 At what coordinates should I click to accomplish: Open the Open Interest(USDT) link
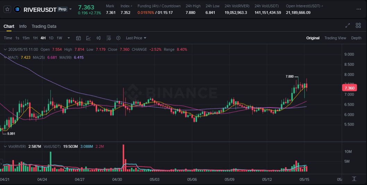[x=305, y=6]
